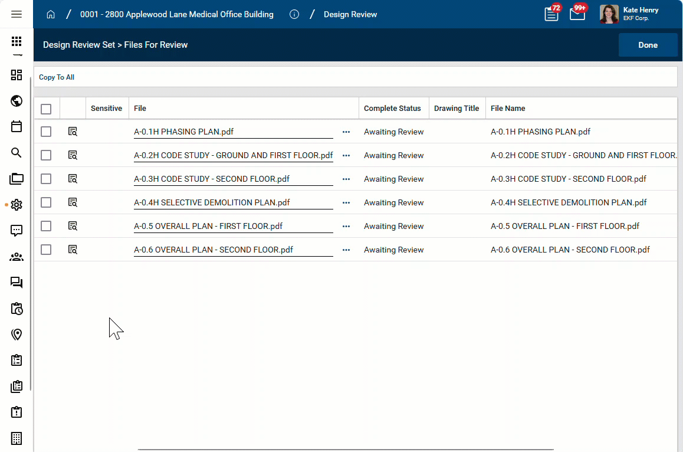Select all files with header checkbox
This screenshot has width=683, height=452.
click(46, 109)
